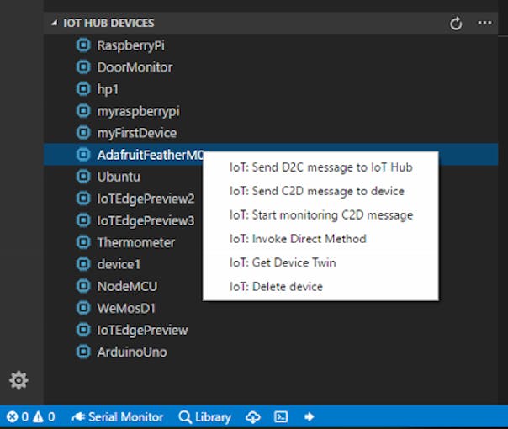Choose Get Device Twin option

pos(283,262)
